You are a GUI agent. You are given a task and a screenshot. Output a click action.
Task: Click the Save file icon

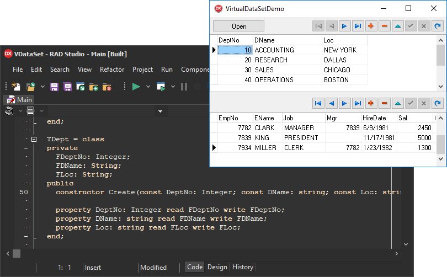pyautogui.click(x=54, y=87)
